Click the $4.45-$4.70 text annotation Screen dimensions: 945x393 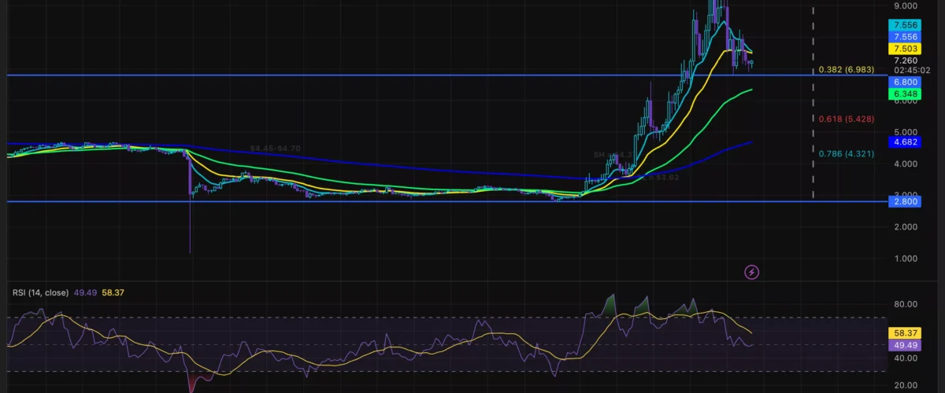(276, 149)
